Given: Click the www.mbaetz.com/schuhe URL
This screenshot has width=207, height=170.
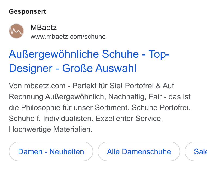Looking at the screenshot, I should click(68, 37).
